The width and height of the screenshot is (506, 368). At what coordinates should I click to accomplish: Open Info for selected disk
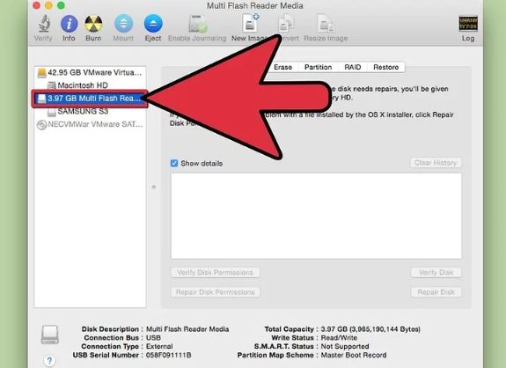[69, 24]
